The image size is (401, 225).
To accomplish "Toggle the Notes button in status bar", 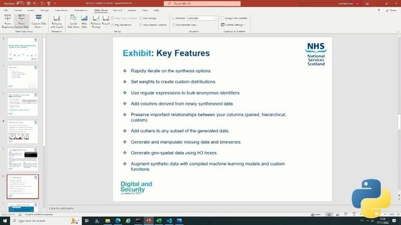I will [x=316, y=214].
